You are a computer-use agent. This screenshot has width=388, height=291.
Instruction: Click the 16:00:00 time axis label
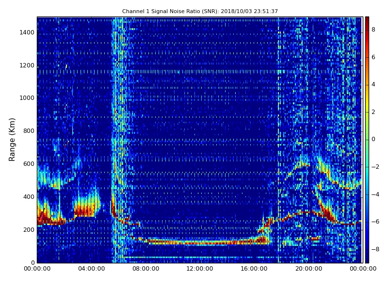(x=254, y=269)
